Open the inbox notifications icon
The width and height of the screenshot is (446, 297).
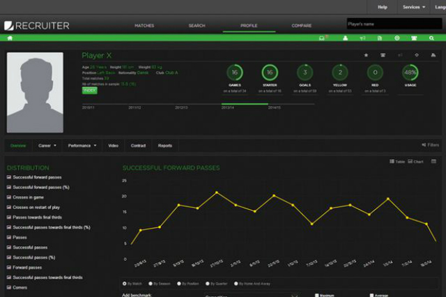(x=321, y=38)
